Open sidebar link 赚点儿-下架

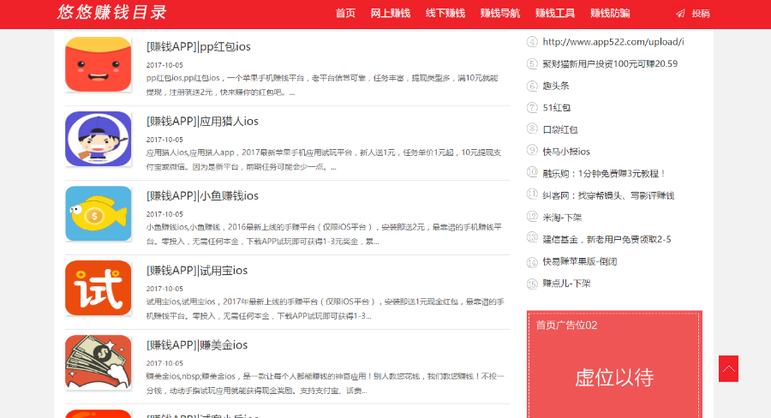pos(566,284)
